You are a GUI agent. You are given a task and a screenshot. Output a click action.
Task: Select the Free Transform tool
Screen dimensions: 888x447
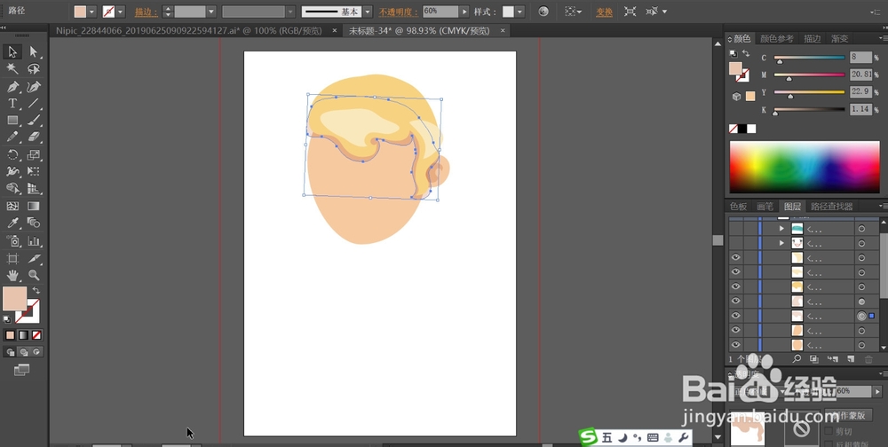click(34, 171)
